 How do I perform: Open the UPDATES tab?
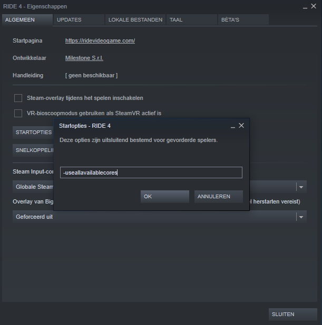(79, 20)
